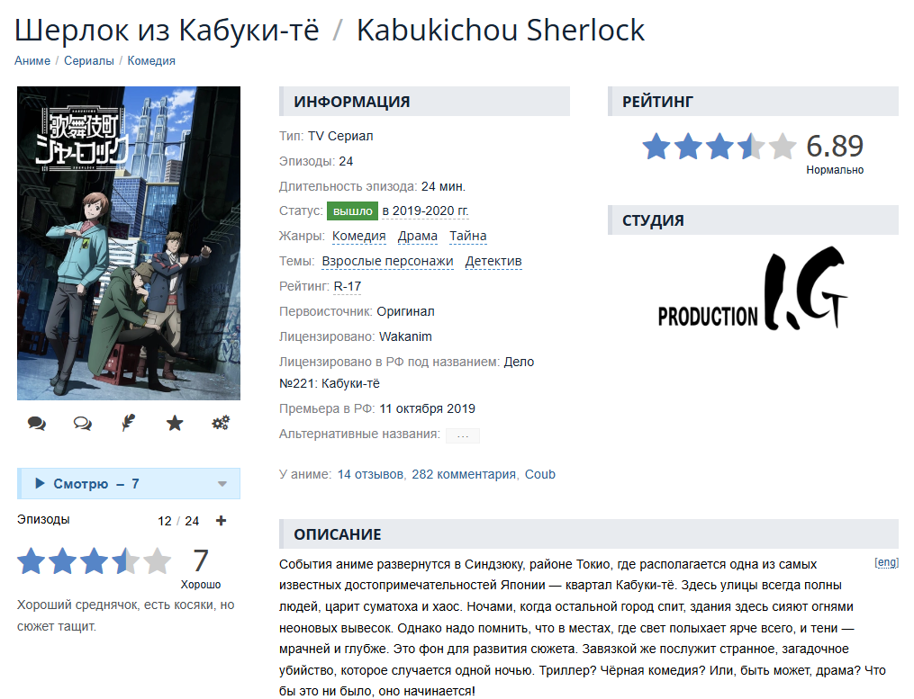Increment watched episodes with plus icon

[221, 521]
